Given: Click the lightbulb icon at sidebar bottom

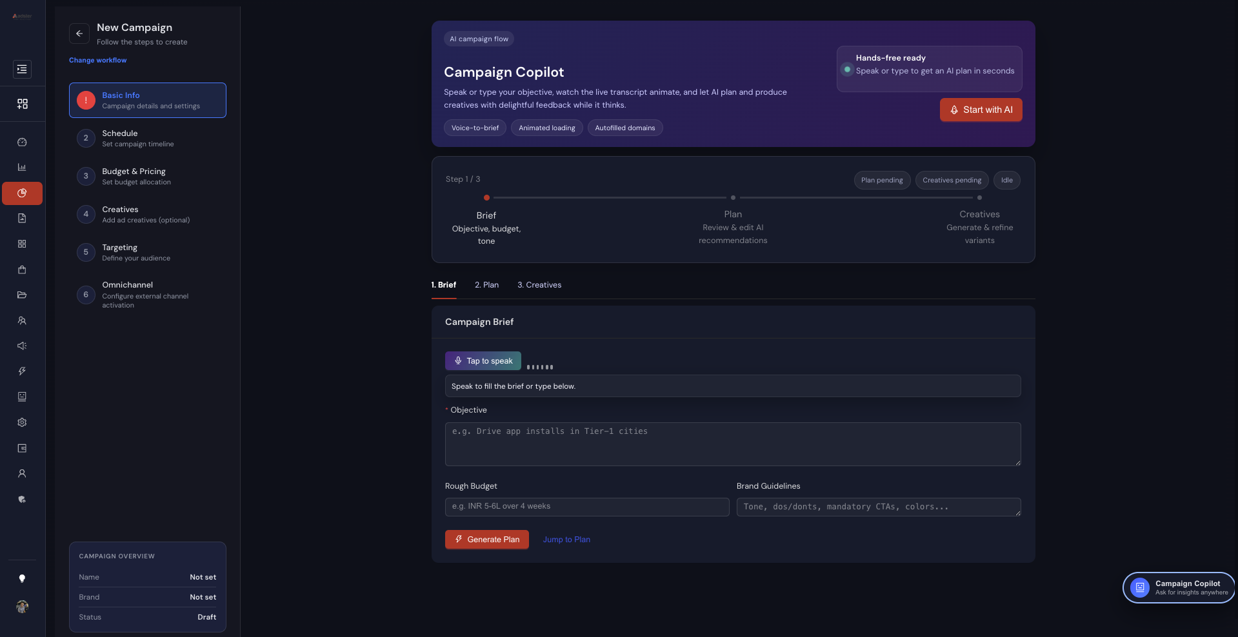Looking at the screenshot, I should 22,578.
